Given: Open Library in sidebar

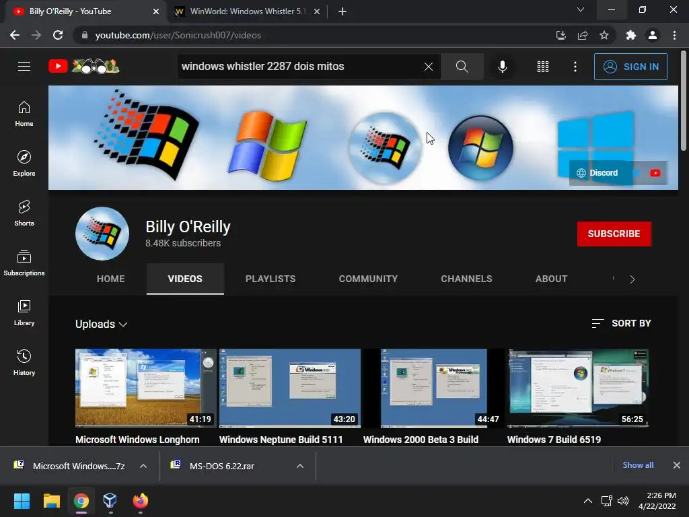Looking at the screenshot, I should pos(24,312).
